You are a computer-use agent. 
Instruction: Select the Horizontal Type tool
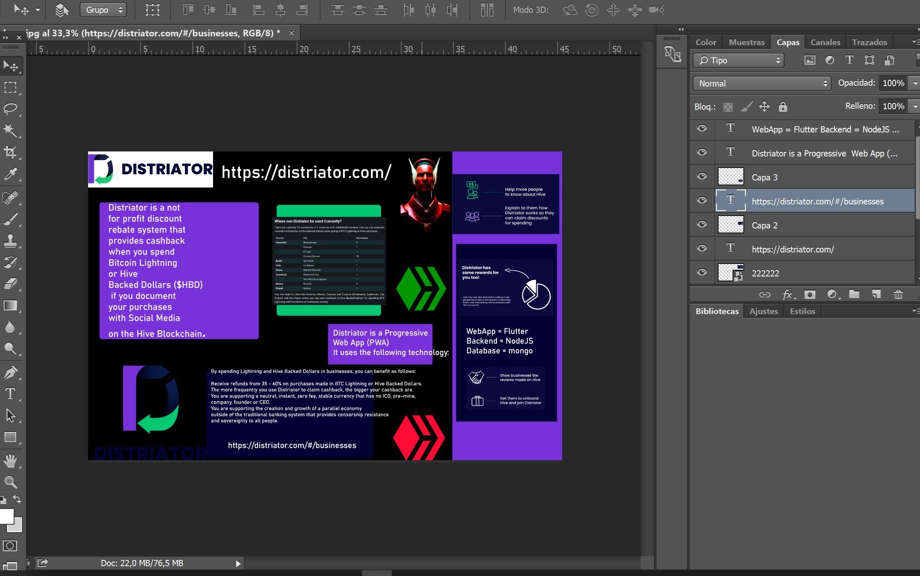[x=10, y=394]
